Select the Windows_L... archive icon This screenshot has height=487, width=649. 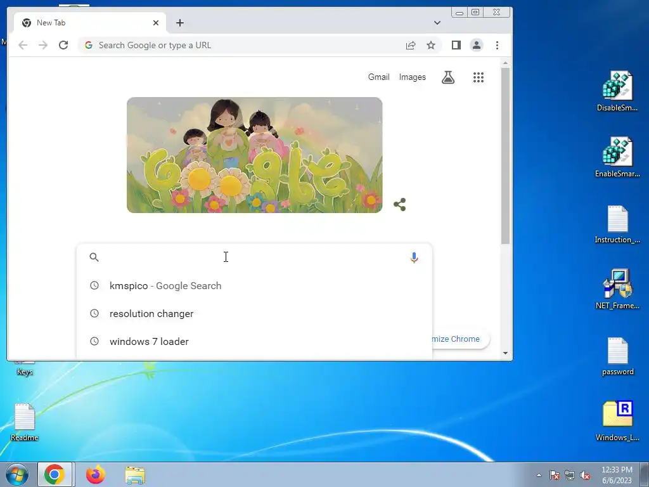pos(617,421)
